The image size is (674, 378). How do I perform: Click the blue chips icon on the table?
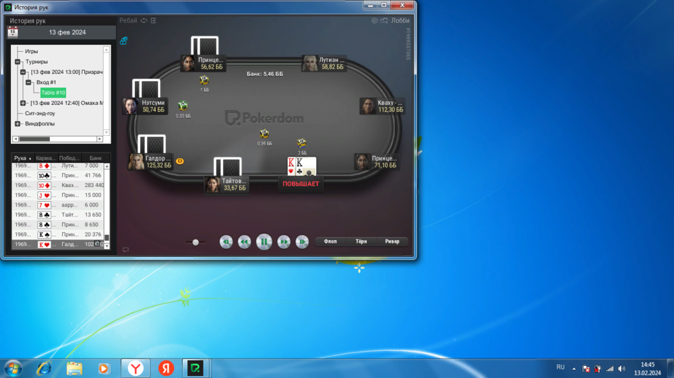coord(124,41)
